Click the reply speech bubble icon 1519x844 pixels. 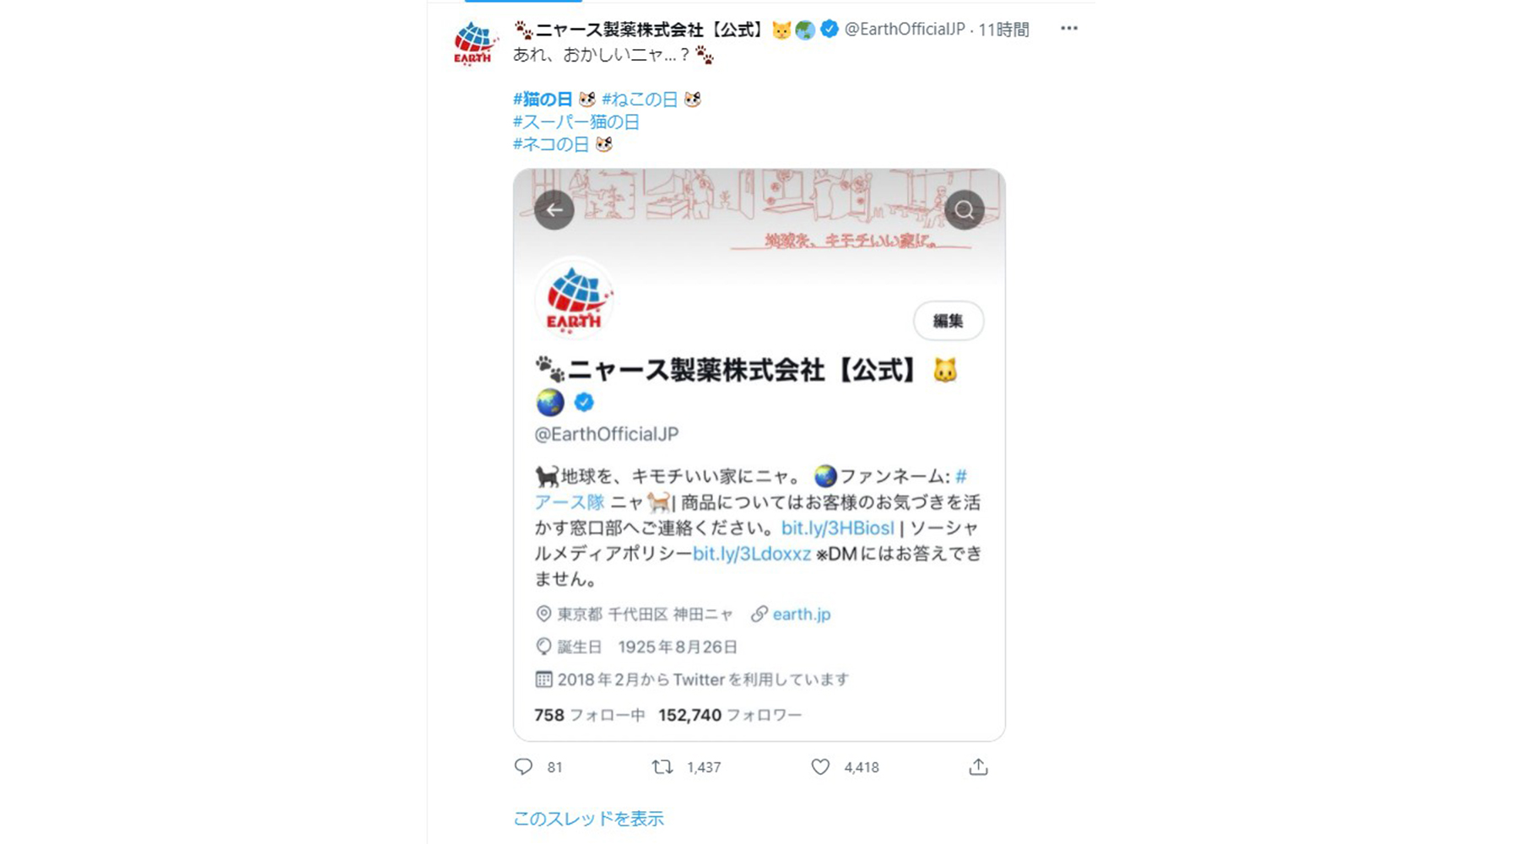coord(523,766)
